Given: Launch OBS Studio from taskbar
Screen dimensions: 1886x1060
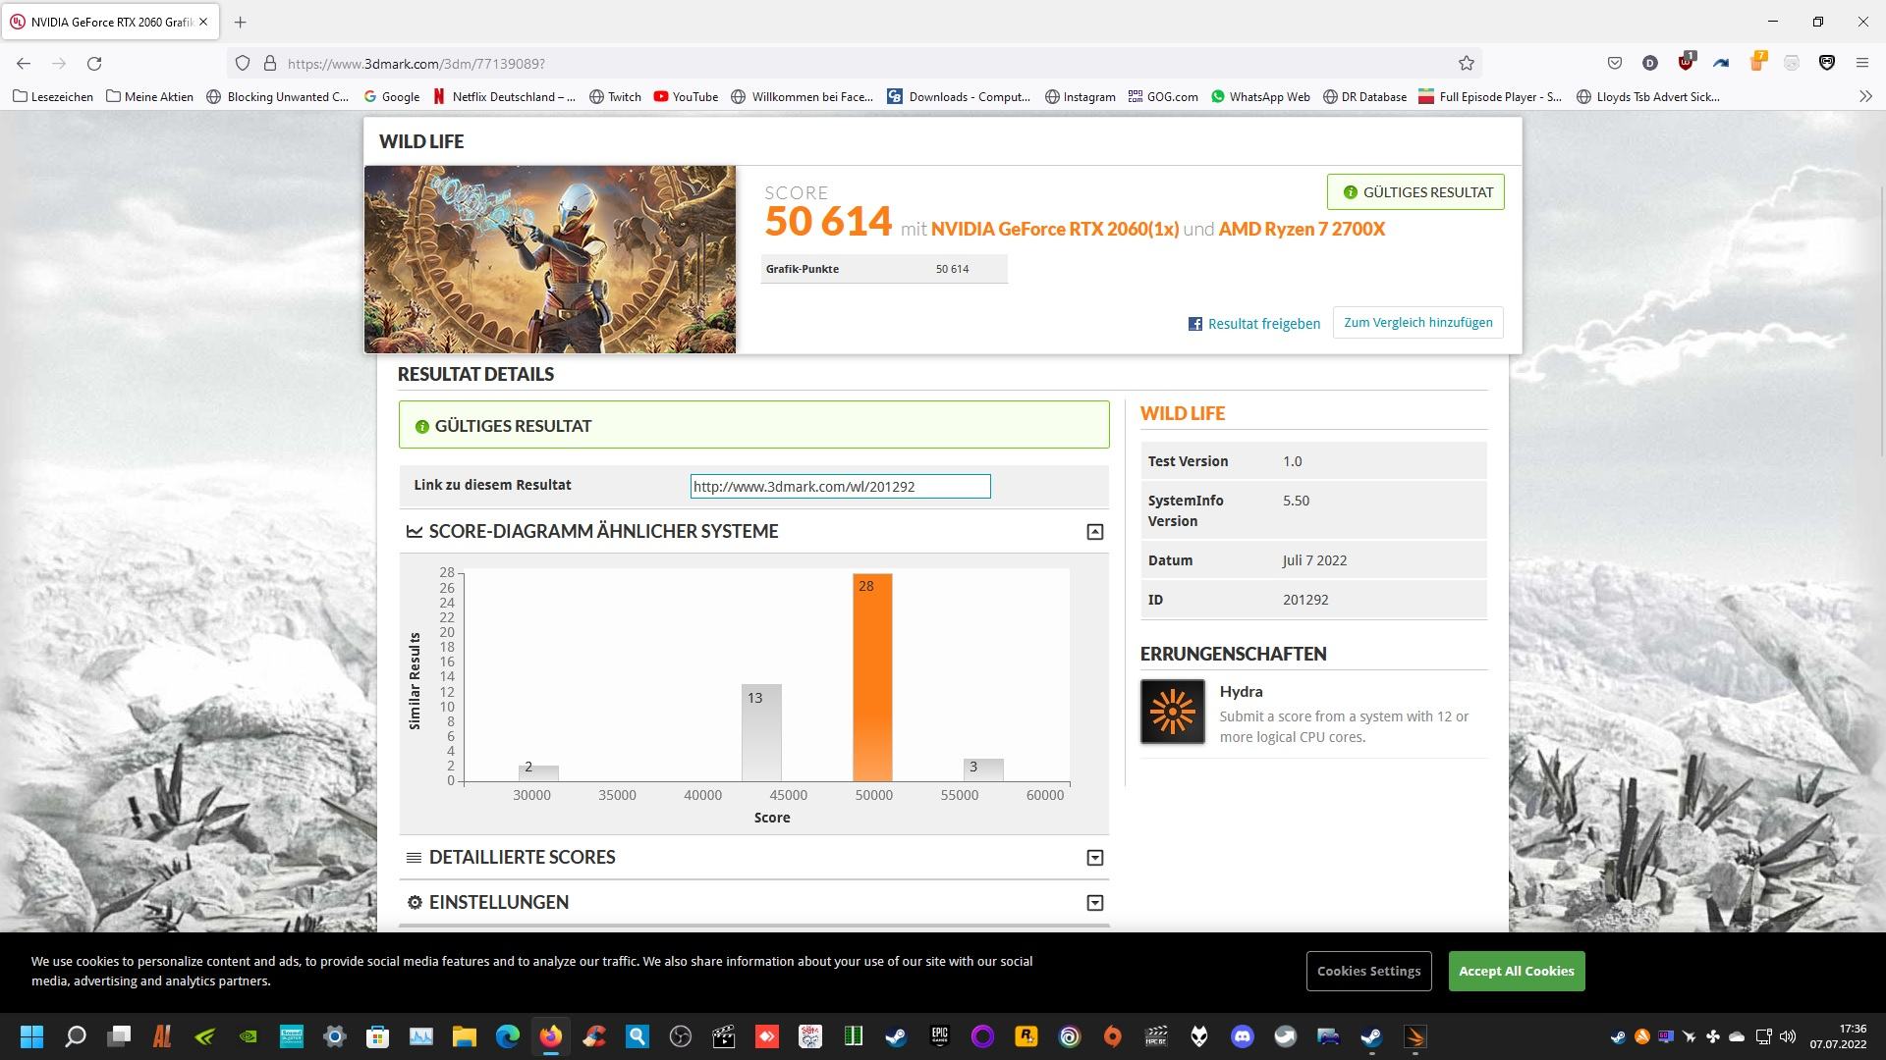Looking at the screenshot, I should pyautogui.click(x=681, y=1036).
